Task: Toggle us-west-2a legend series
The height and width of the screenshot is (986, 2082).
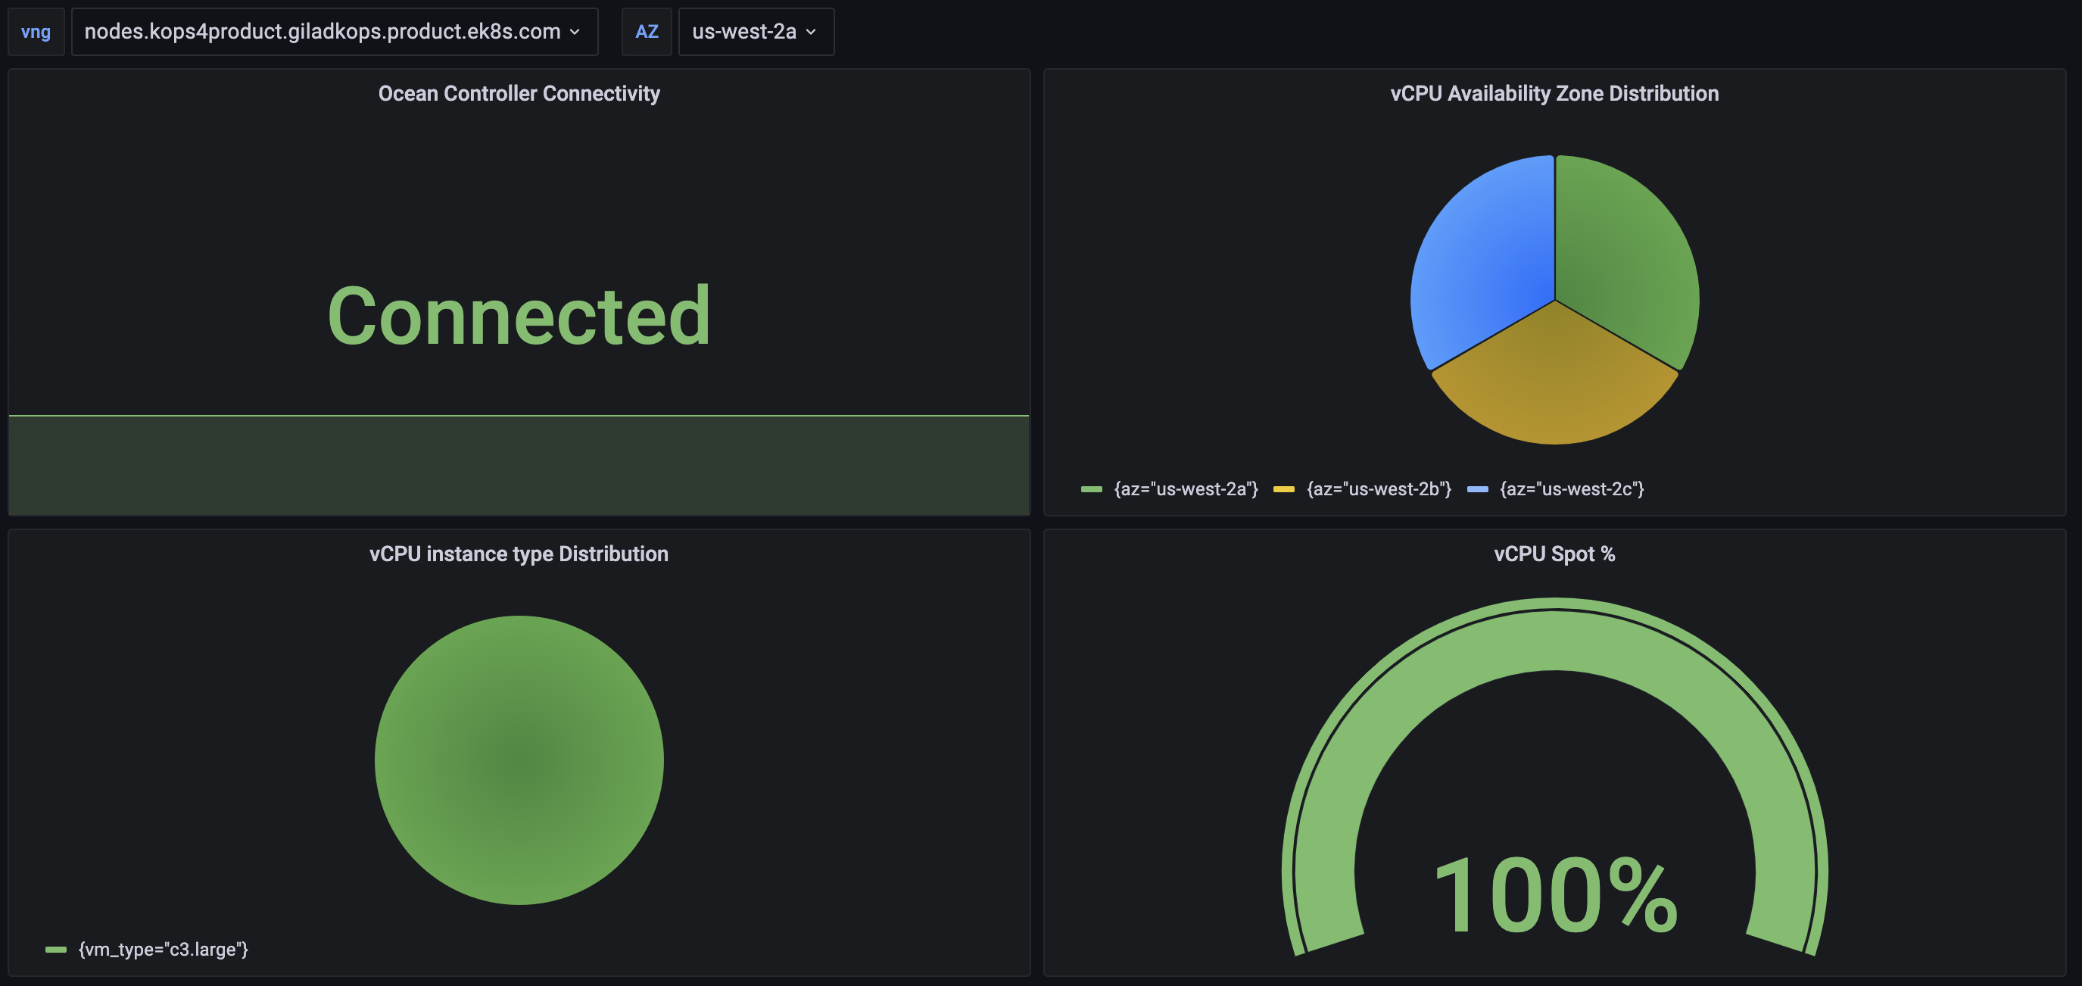Action: click(1185, 489)
